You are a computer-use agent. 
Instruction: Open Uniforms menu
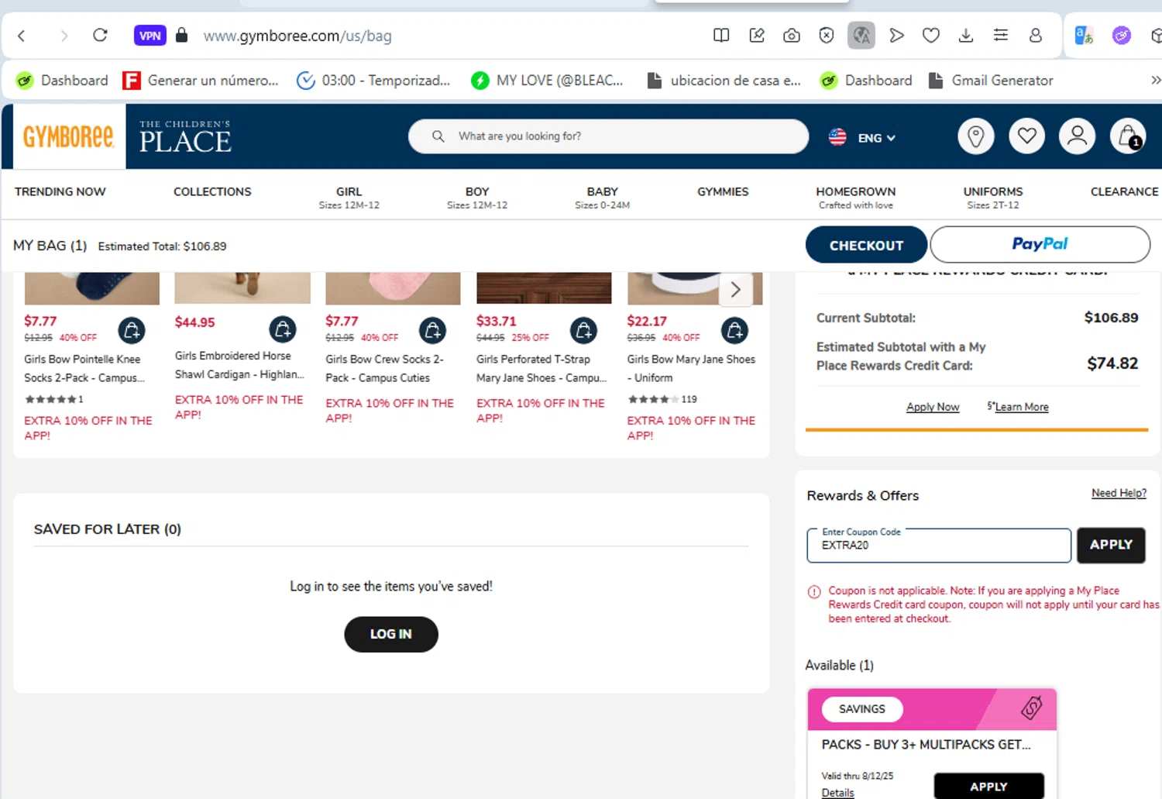(993, 198)
